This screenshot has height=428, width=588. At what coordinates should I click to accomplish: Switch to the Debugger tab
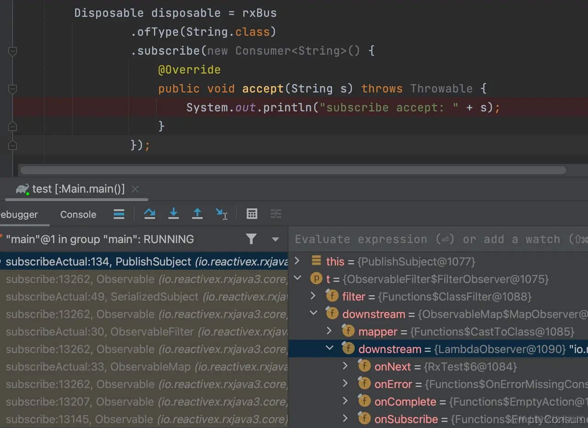19,214
